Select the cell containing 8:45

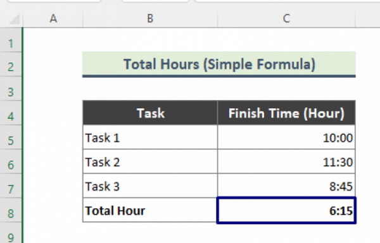[x=286, y=185]
